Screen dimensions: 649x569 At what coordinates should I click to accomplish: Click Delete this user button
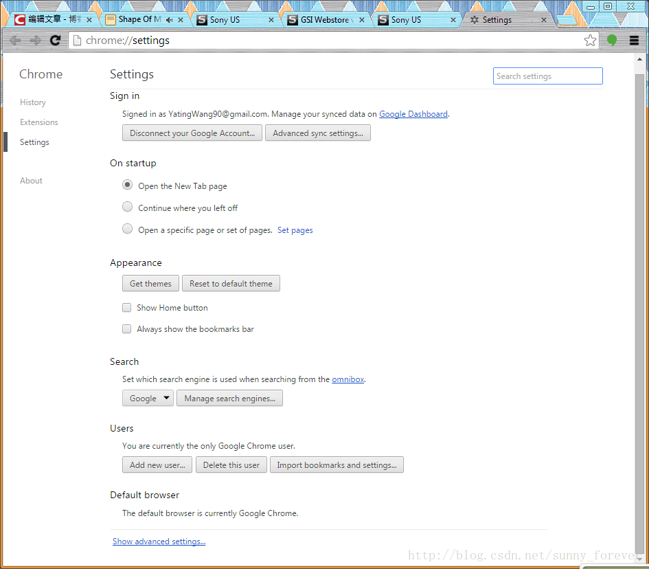pyautogui.click(x=231, y=465)
